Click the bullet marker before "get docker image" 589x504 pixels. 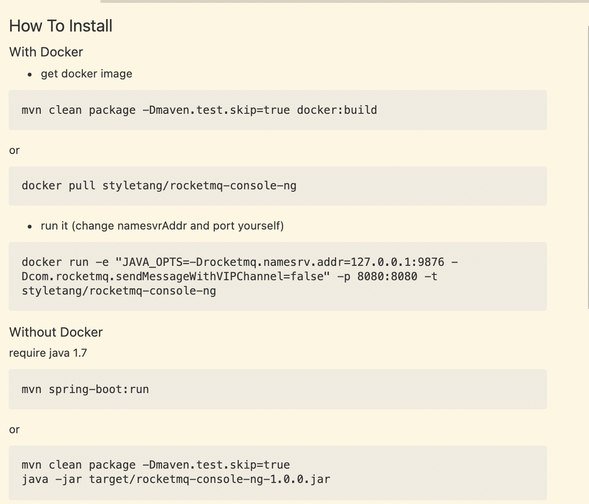pos(30,75)
